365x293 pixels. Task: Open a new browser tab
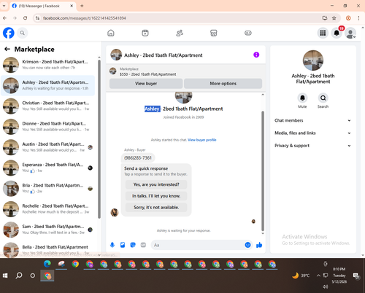pos(82,6)
